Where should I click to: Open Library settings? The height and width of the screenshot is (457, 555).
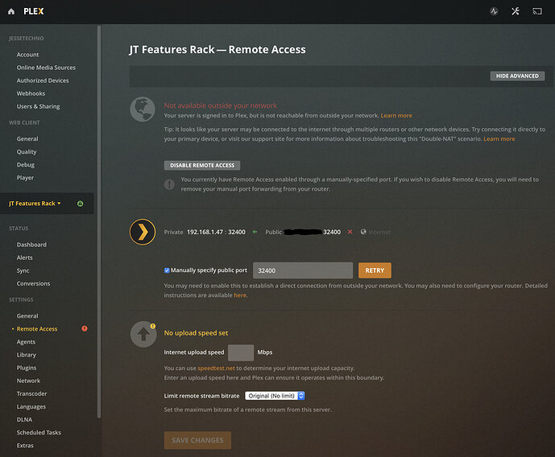pyautogui.click(x=27, y=355)
